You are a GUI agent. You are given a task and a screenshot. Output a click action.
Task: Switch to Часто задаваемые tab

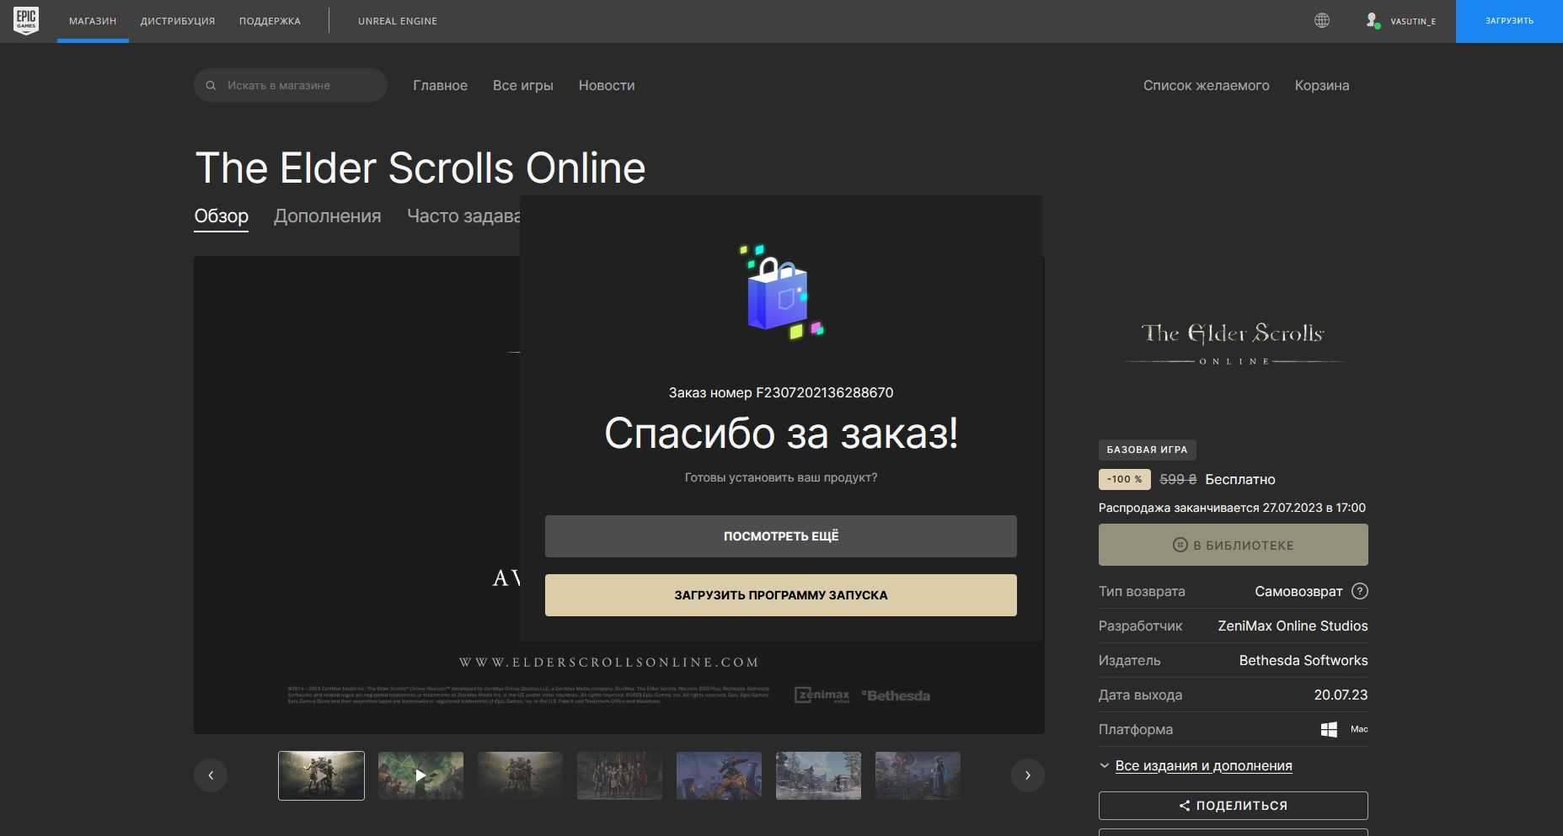tap(463, 216)
